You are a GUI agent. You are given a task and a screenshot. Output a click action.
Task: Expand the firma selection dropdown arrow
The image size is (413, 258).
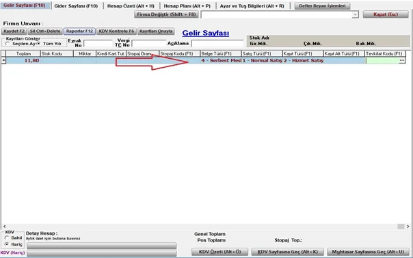(x=356, y=14)
